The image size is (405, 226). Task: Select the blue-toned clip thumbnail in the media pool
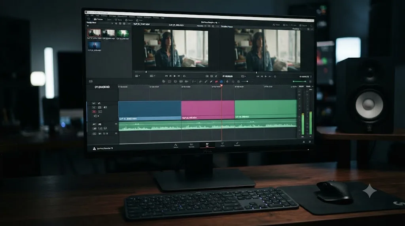pos(94,45)
